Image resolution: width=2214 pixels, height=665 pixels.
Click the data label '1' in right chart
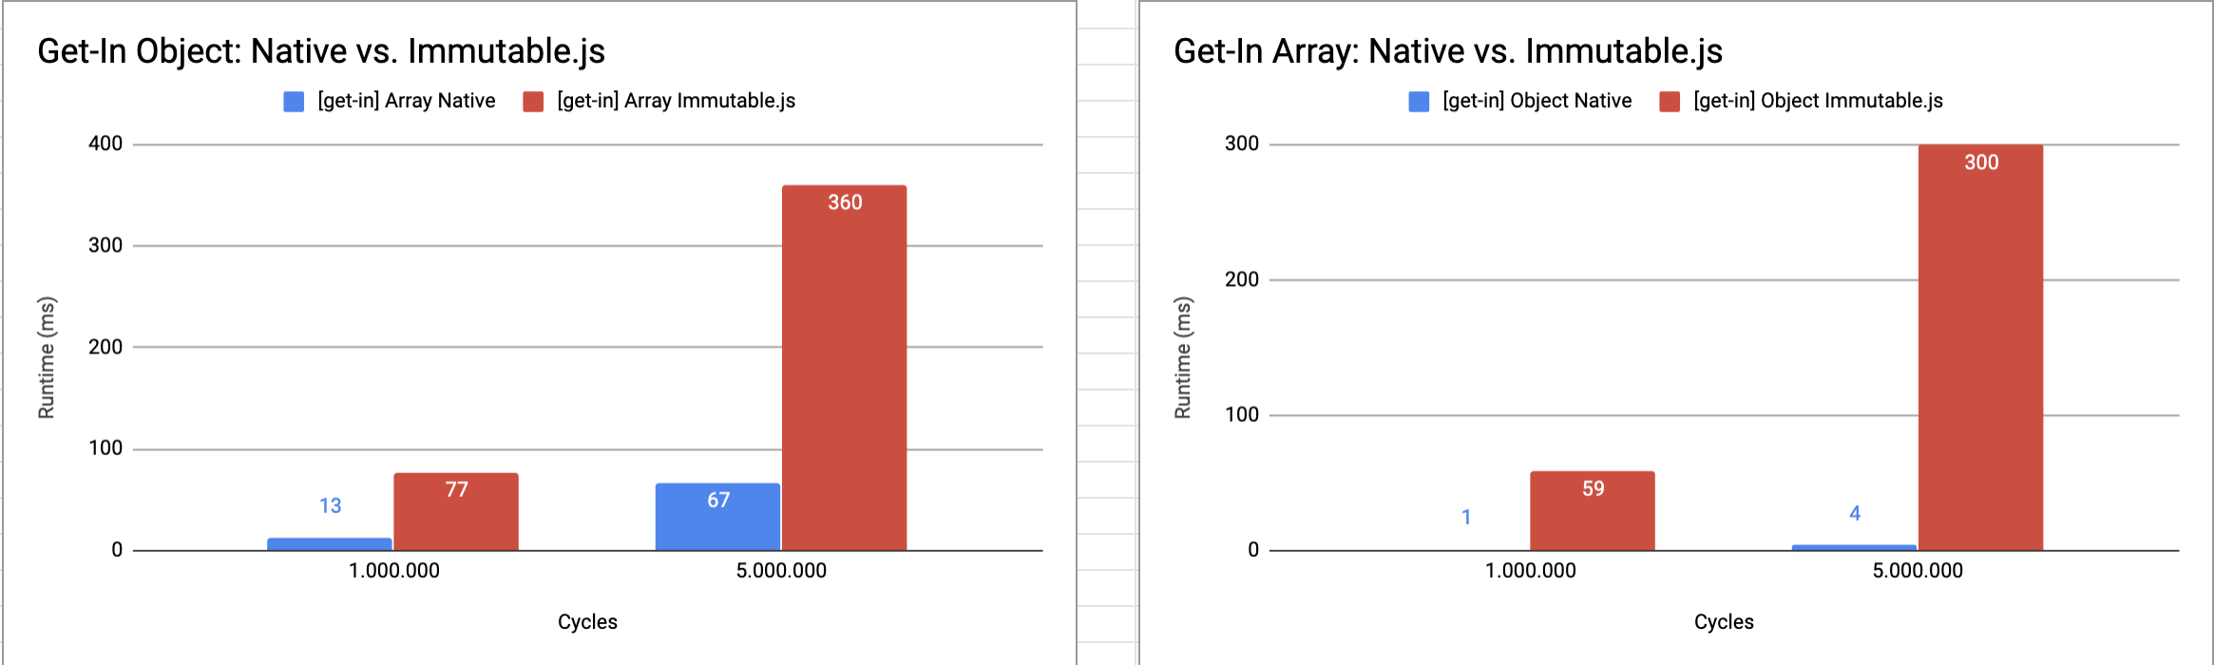[x=1466, y=517]
